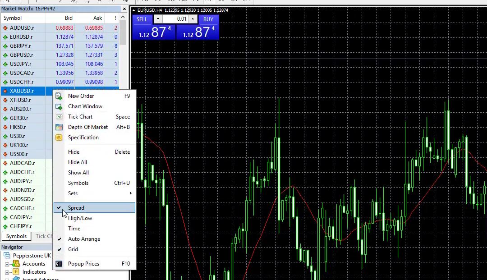Click the Tick Chart icon in menu

[x=59, y=117]
